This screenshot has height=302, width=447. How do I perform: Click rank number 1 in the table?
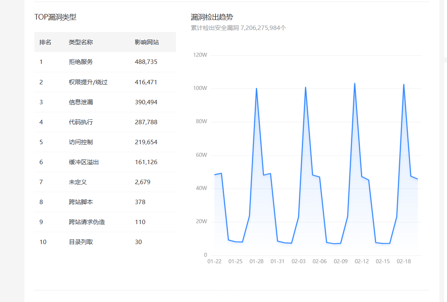[x=41, y=62]
